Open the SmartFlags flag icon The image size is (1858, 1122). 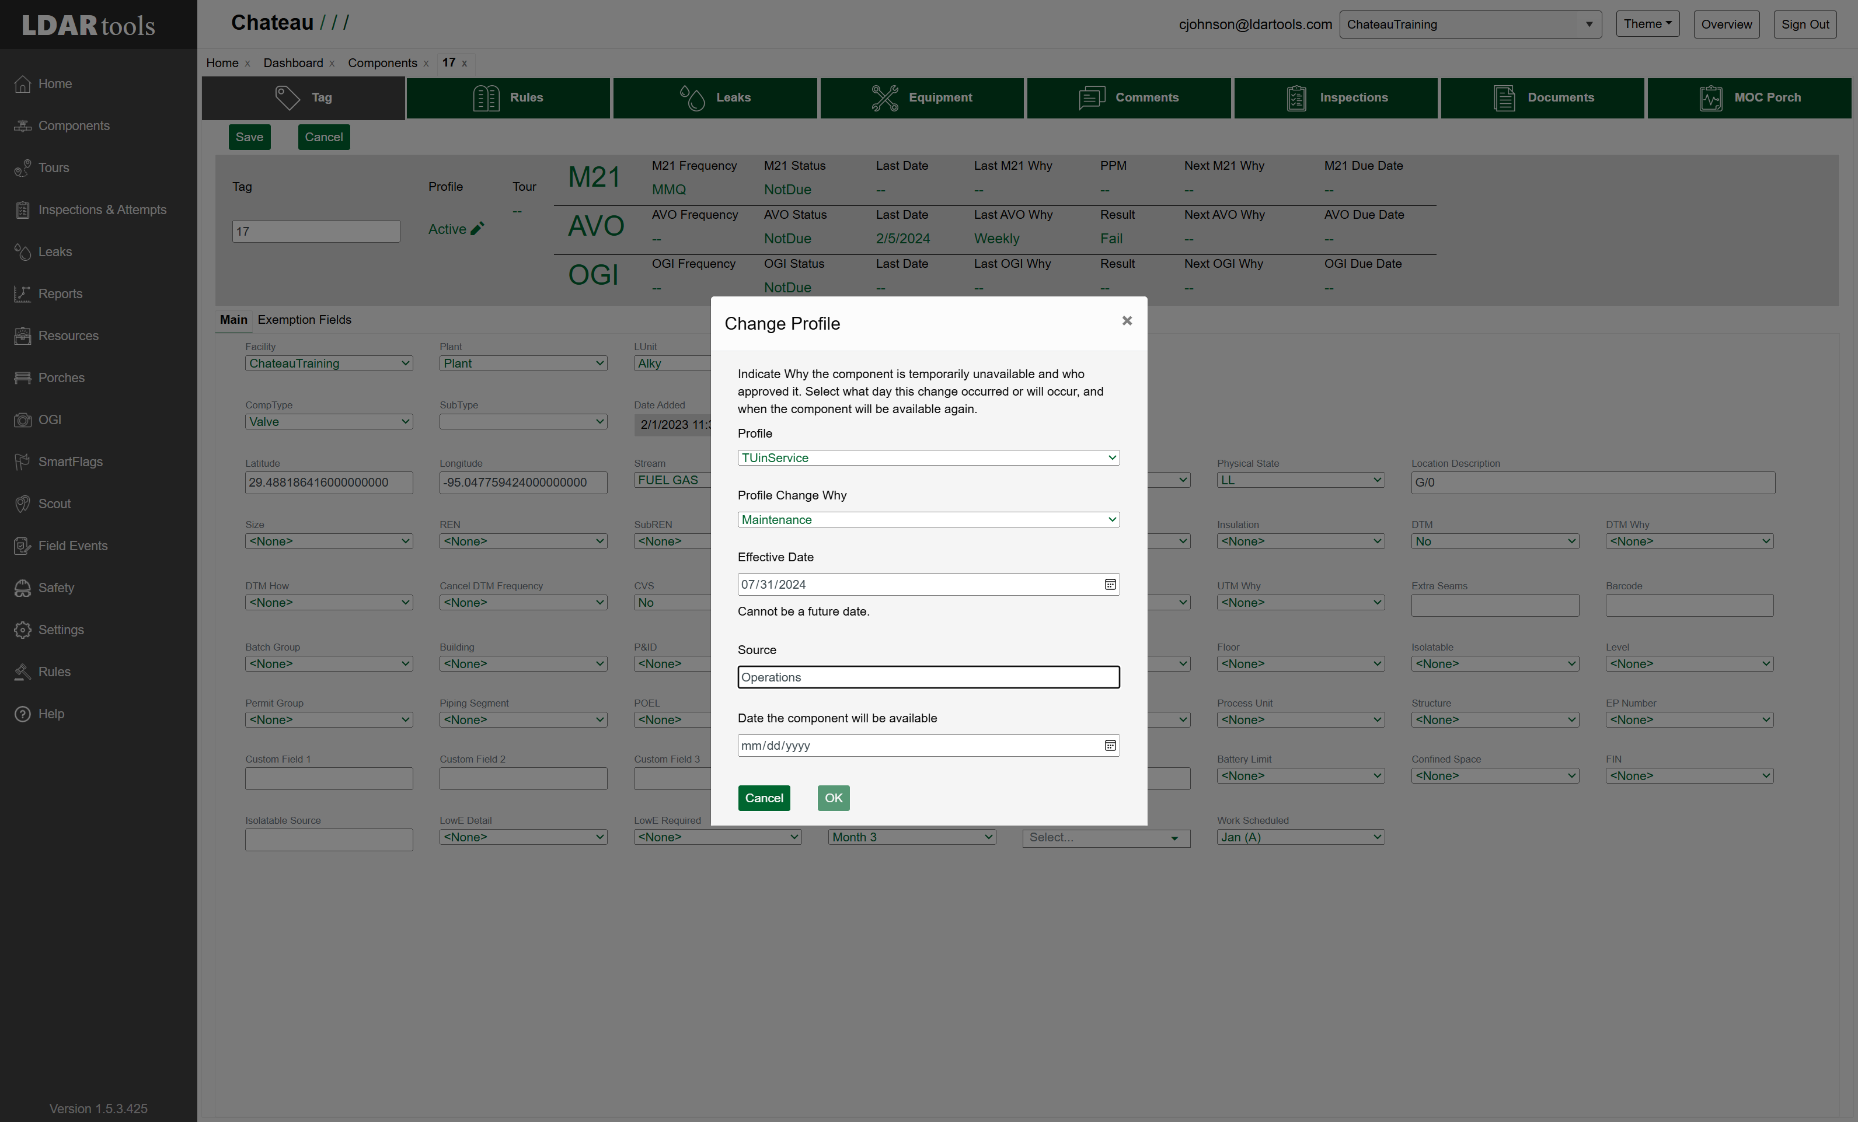[x=23, y=462]
